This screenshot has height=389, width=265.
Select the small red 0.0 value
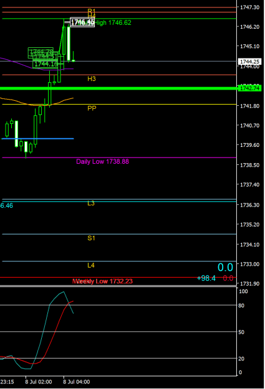coord(228,278)
